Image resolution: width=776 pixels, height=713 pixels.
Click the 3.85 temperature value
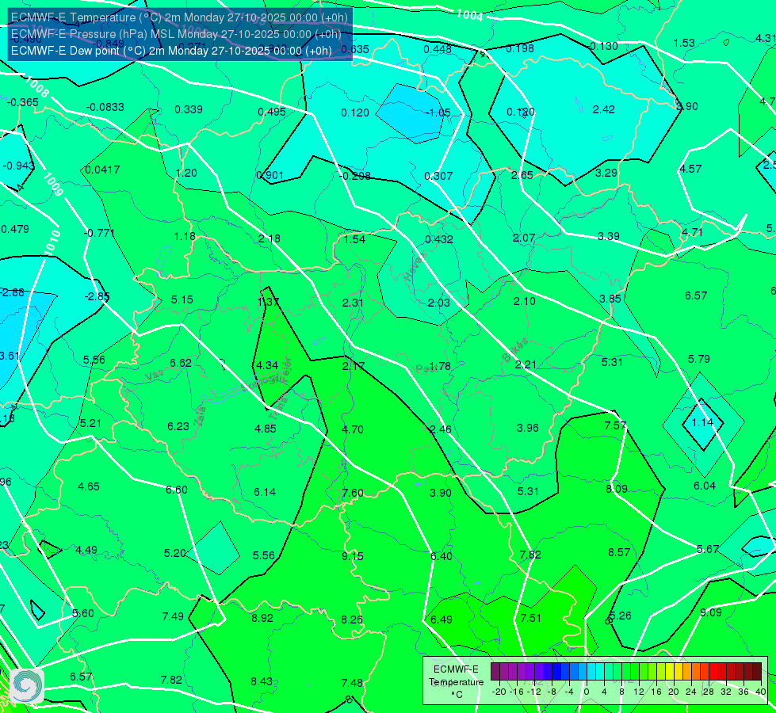tap(610, 299)
